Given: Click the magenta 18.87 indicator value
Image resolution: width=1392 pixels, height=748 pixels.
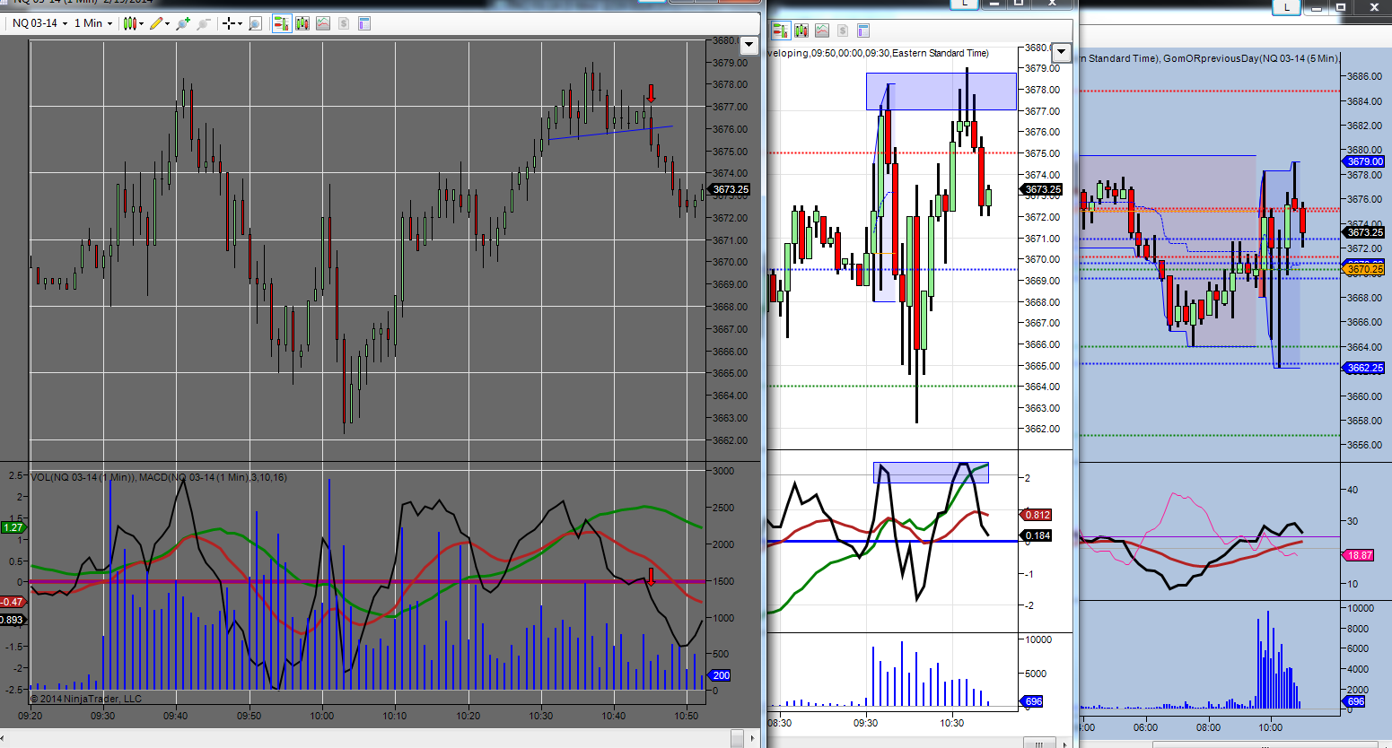Looking at the screenshot, I should click(x=1360, y=555).
